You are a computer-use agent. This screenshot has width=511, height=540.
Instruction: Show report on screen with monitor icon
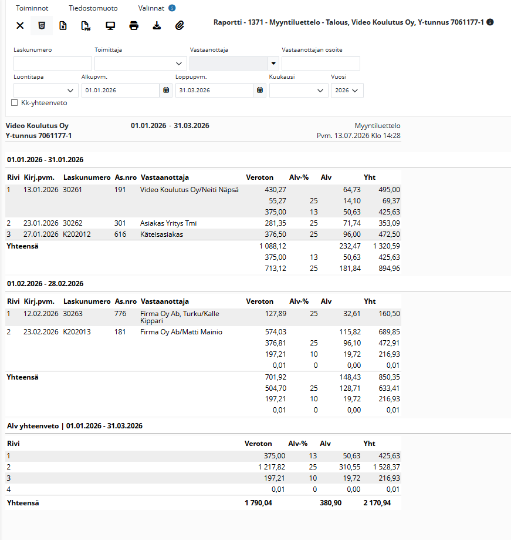point(110,25)
